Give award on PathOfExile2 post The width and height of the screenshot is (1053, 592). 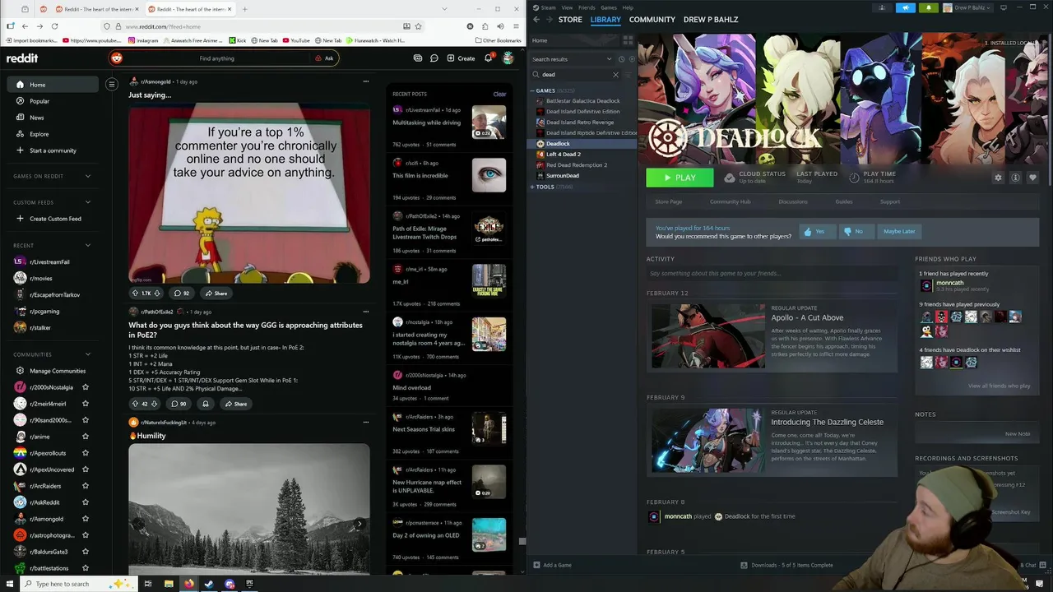tap(206, 404)
